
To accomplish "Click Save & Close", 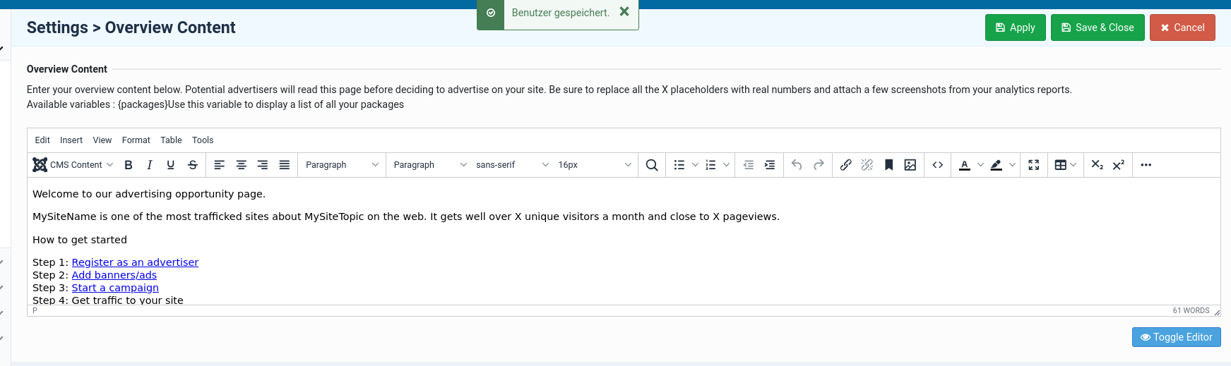I will [x=1098, y=28].
